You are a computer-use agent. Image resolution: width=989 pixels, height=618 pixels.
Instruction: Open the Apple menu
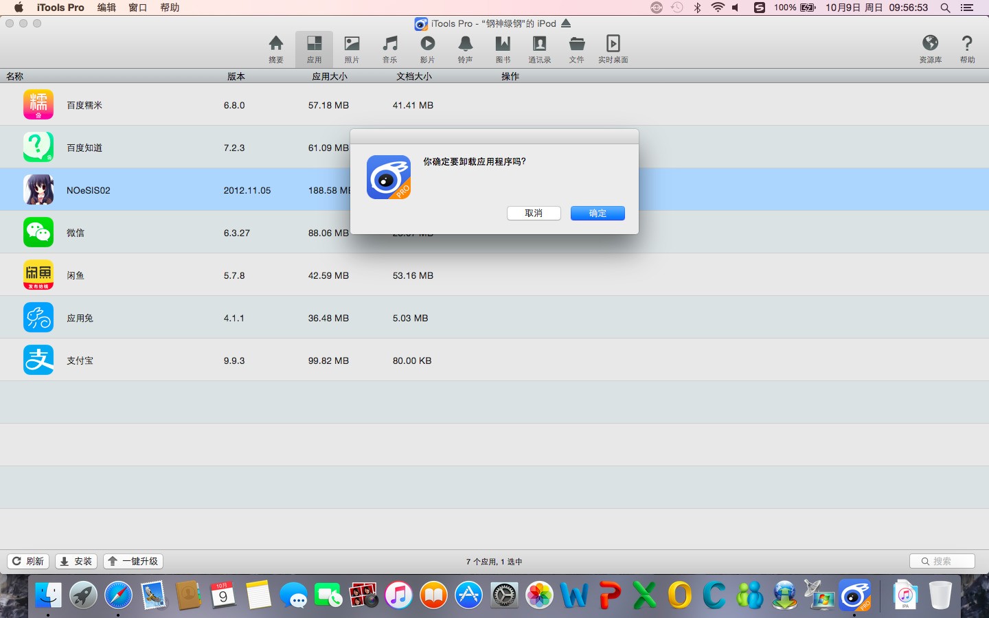[19, 8]
